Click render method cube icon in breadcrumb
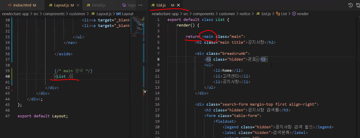 tap(294, 14)
